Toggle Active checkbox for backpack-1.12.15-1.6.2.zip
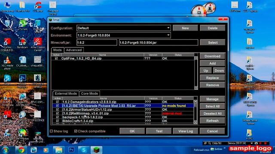 pos(57,117)
